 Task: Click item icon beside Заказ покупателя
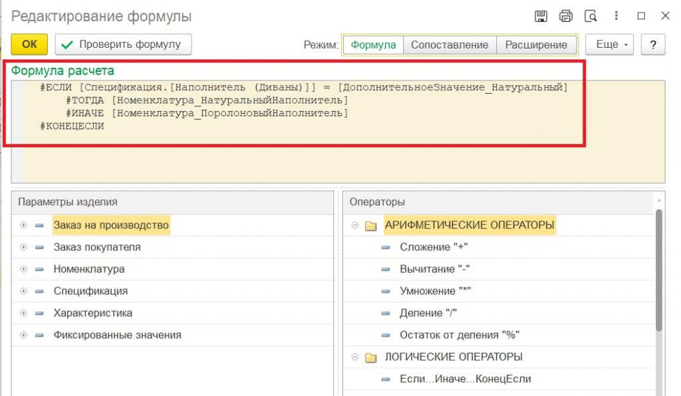tap(39, 248)
